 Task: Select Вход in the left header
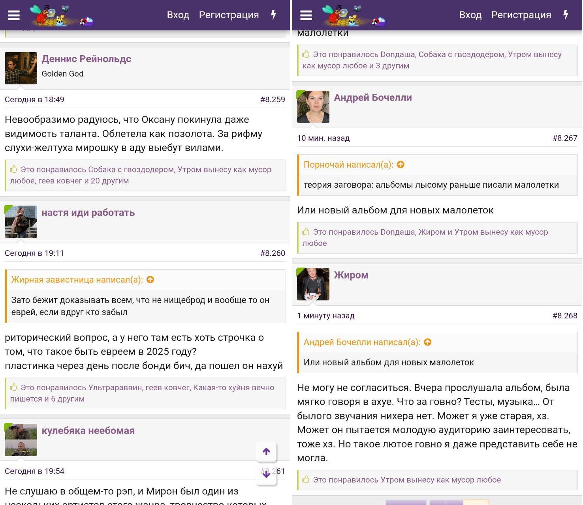178,15
